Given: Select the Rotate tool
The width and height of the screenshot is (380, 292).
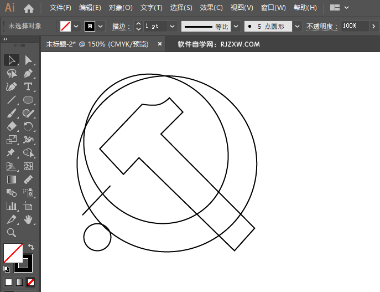Looking at the screenshot, I should point(28,126).
